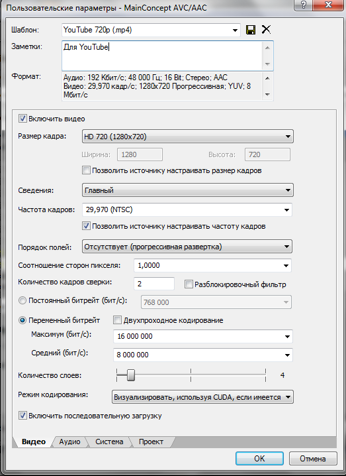Toggle Включить последовательную загрузку checkbox
This screenshot has height=476, width=346.
pyautogui.click(x=22, y=415)
